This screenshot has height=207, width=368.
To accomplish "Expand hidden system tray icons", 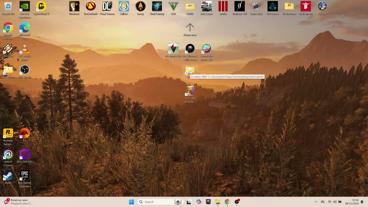I will [x=316, y=202].
